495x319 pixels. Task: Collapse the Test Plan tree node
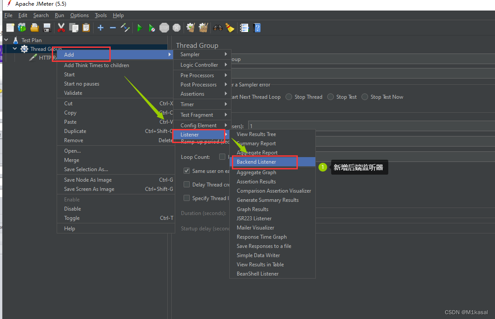pyautogui.click(x=6, y=40)
